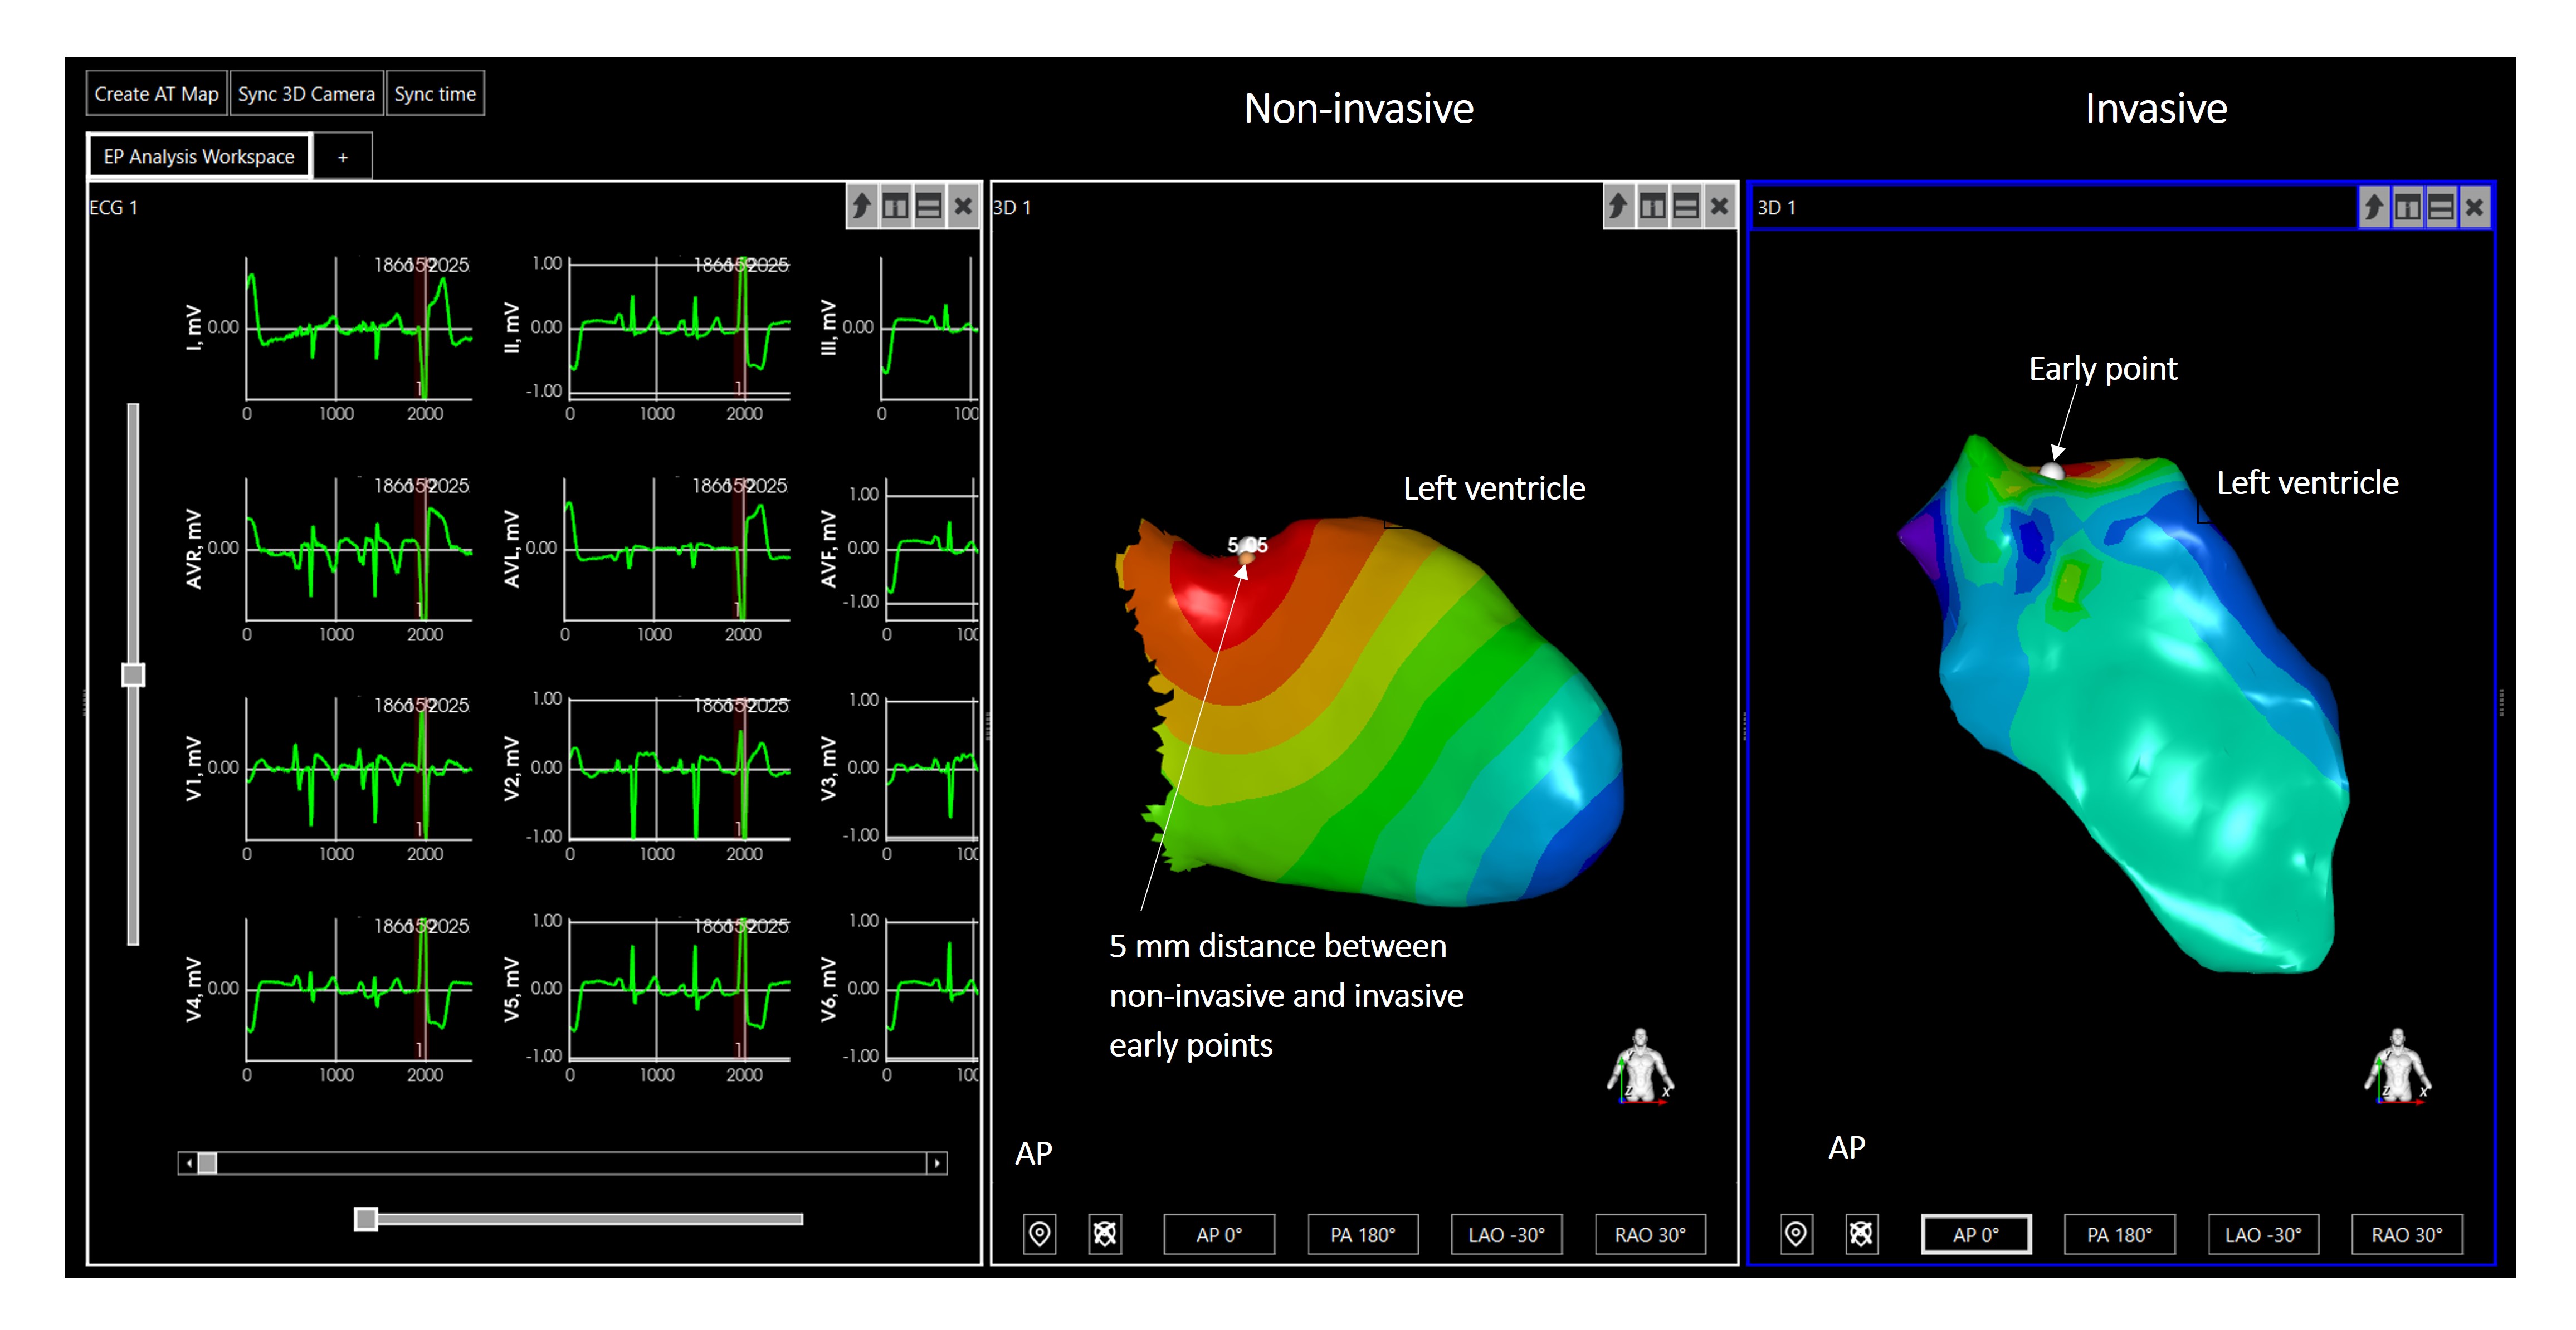2576x1330 pixels.
Task: Split the ECG 1 panel horizontally
Action: tap(929, 207)
